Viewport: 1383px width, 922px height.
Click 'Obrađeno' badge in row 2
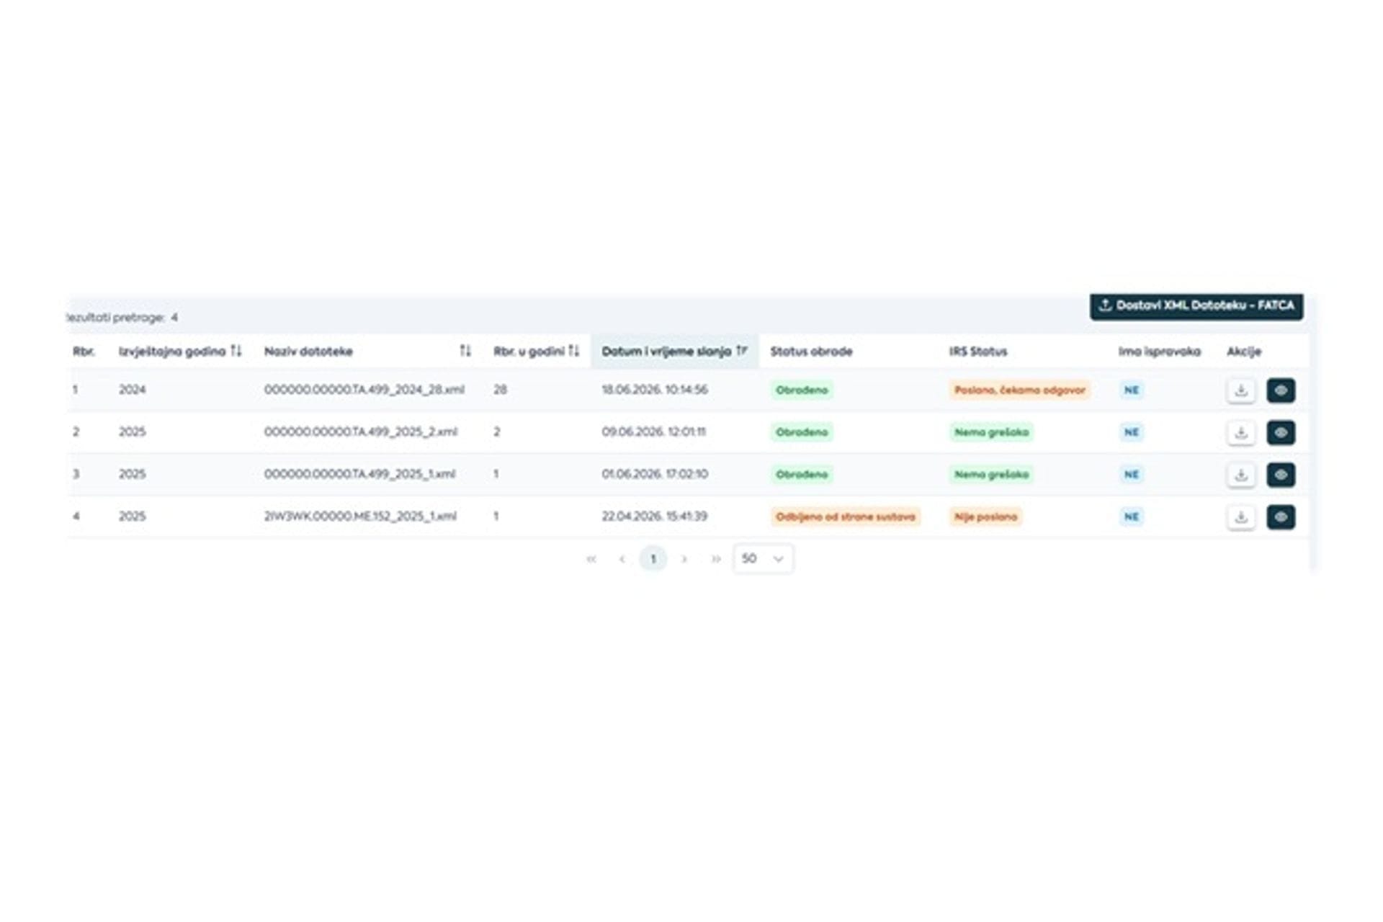click(802, 432)
